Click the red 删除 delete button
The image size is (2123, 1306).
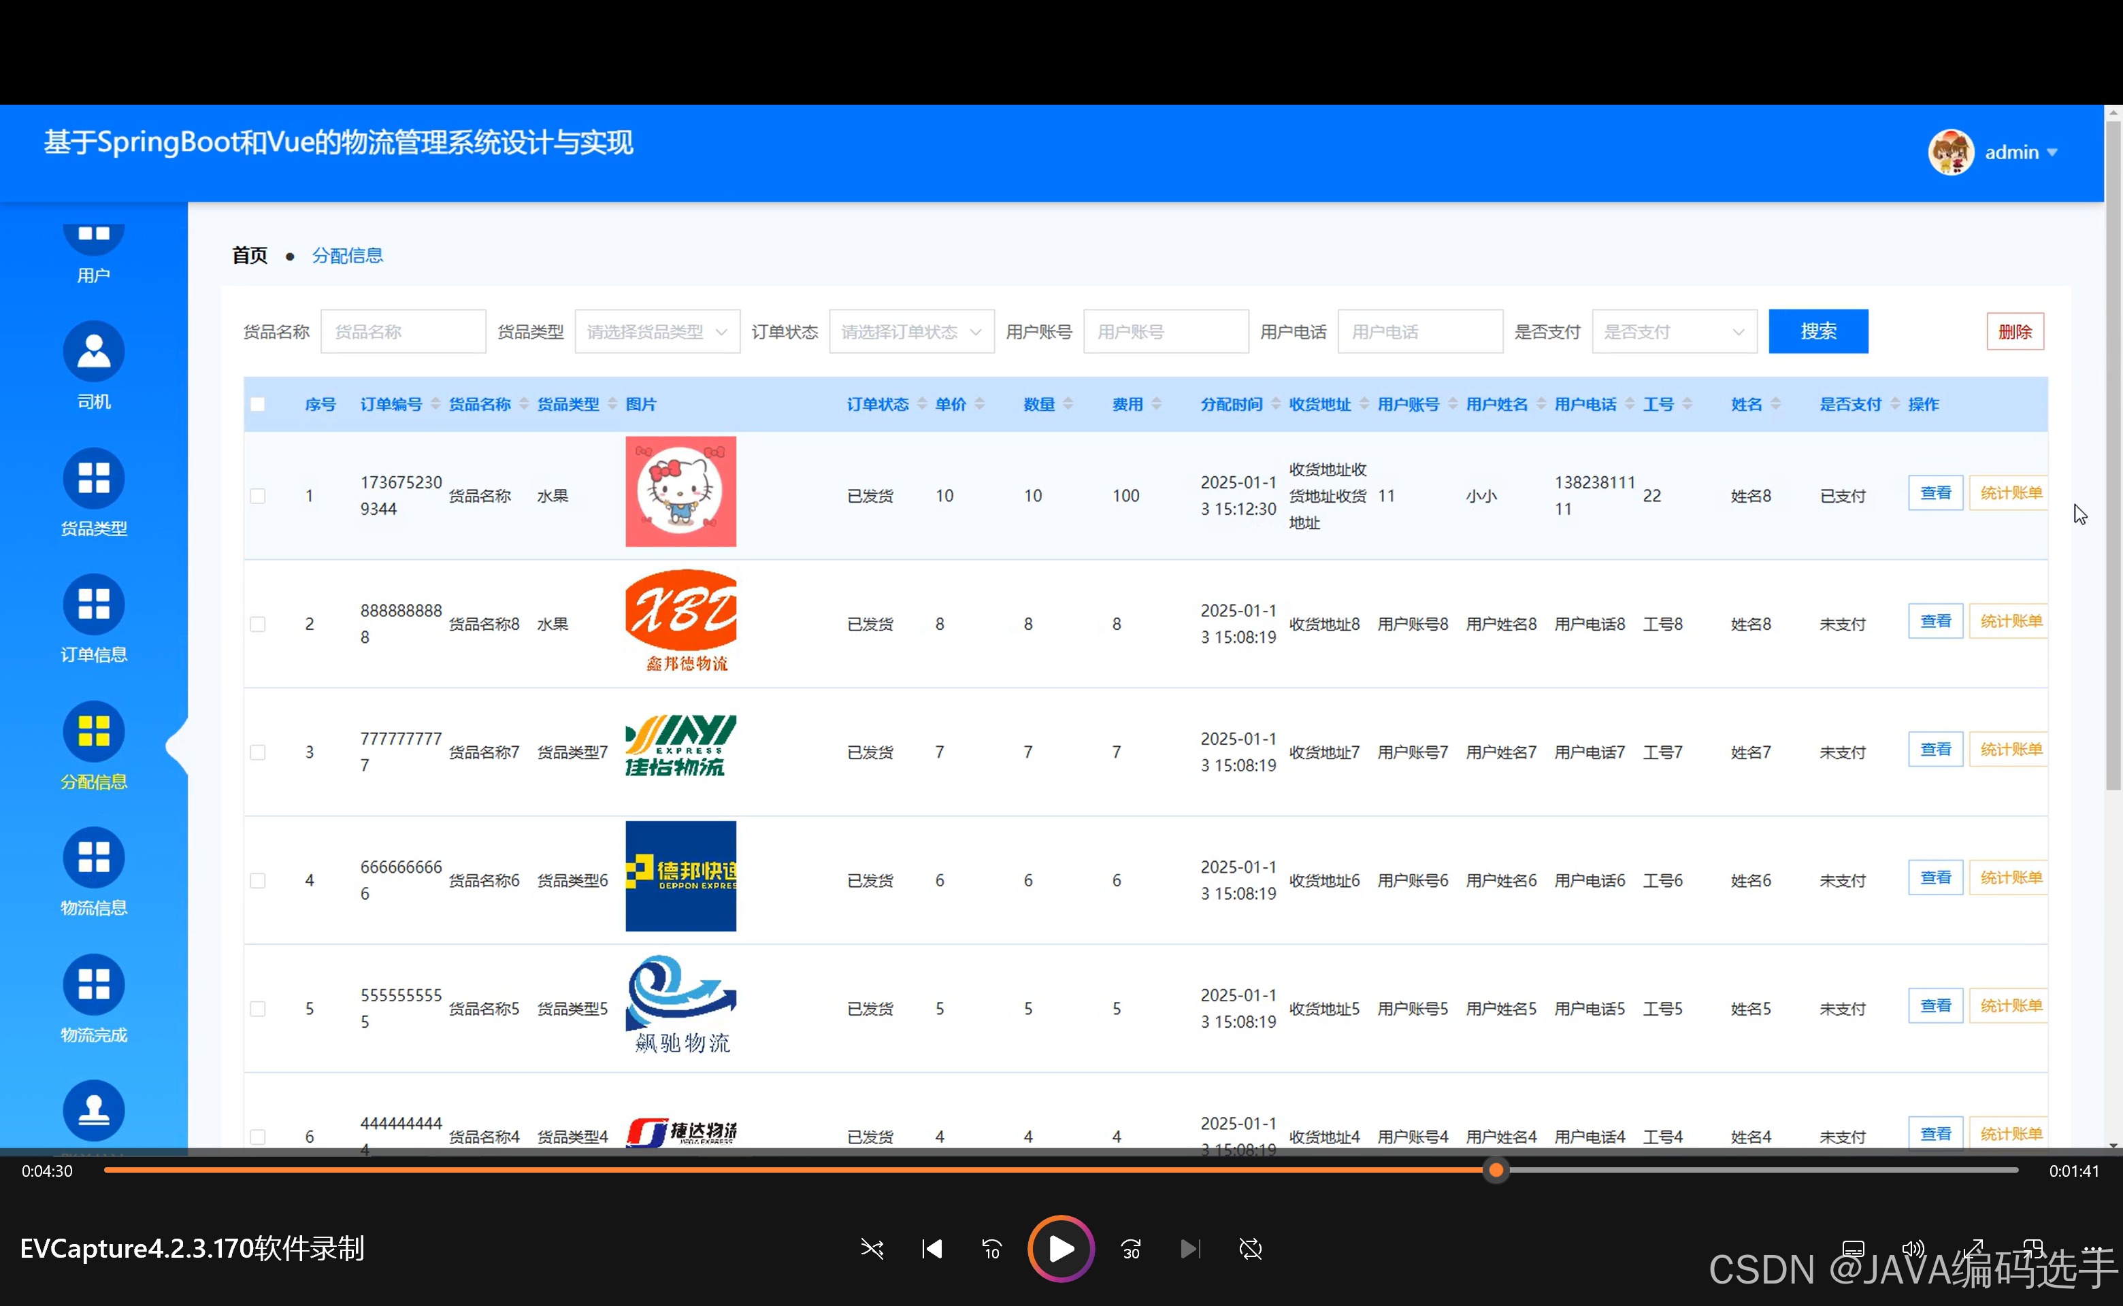point(2015,332)
